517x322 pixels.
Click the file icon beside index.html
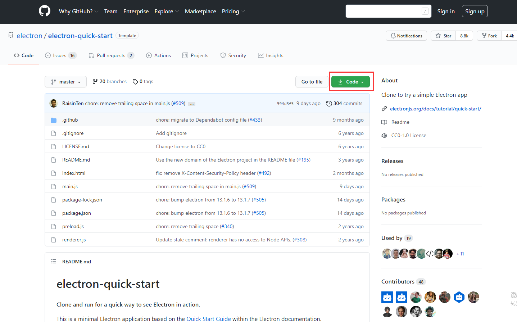54,173
